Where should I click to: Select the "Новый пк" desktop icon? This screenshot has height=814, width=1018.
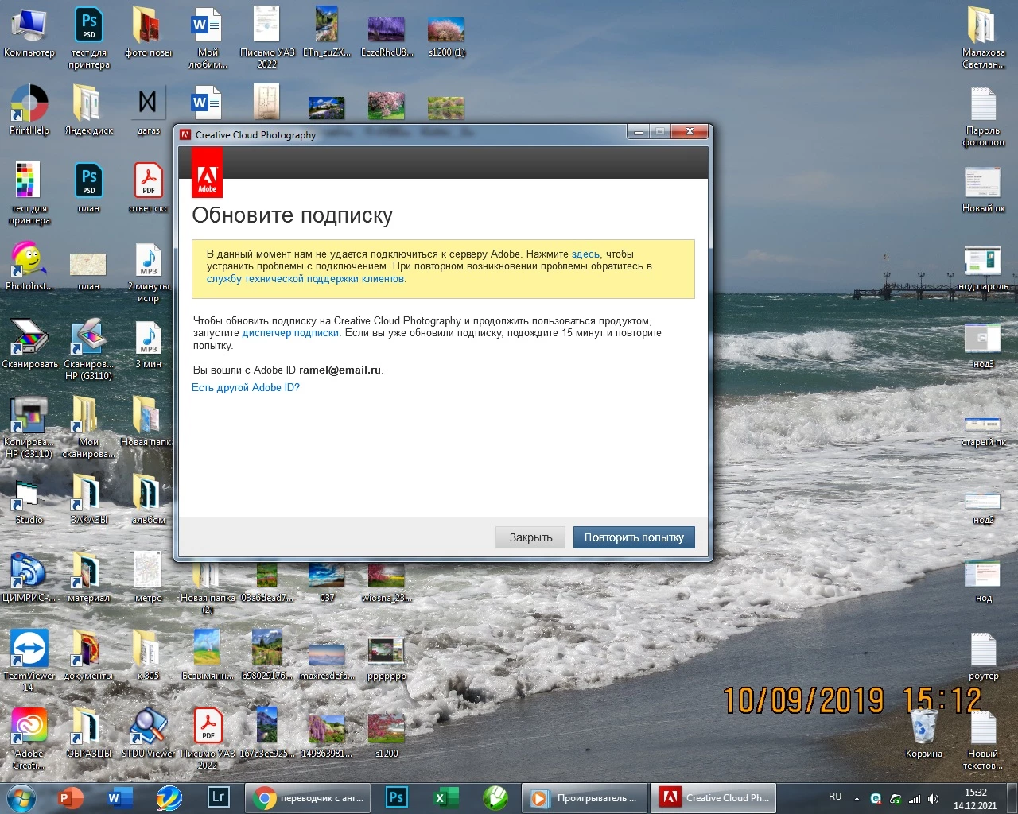pyautogui.click(x=984, y=189)
